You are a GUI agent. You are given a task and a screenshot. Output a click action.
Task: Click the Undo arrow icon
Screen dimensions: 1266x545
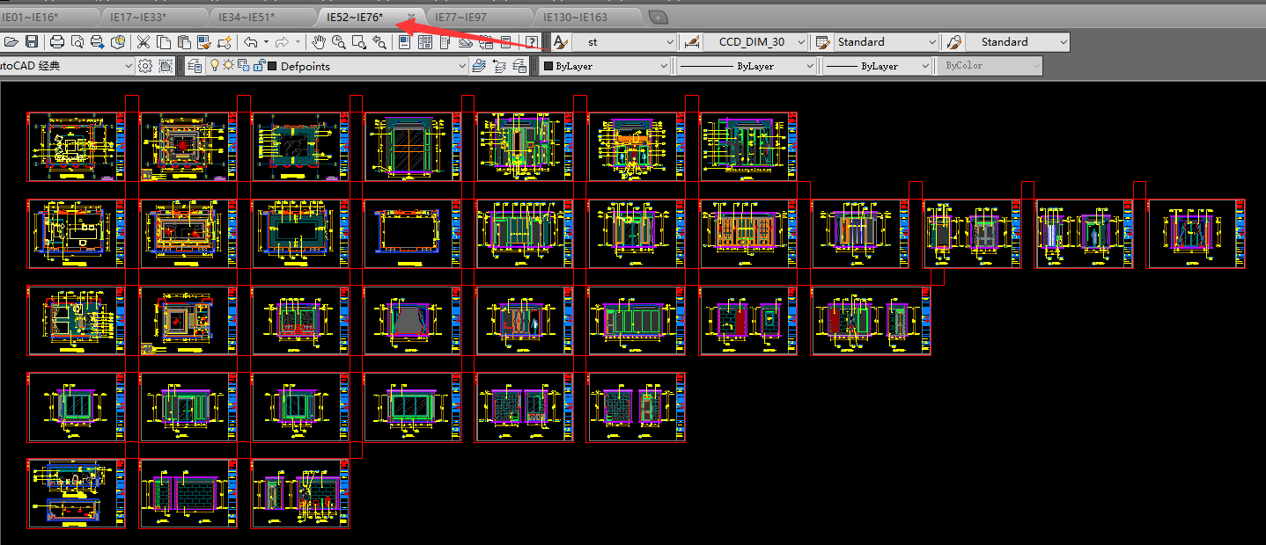pos(251,41)
